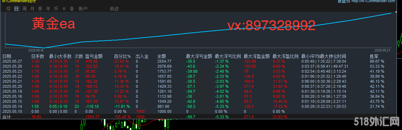The image size is (402, 130).
Task: Click total profit 1554.77
Action: pyautogui.click(x=92, y=117)
